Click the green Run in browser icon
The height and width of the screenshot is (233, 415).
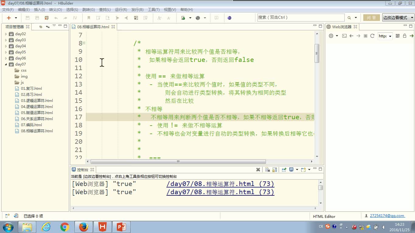tap(183, 18)
